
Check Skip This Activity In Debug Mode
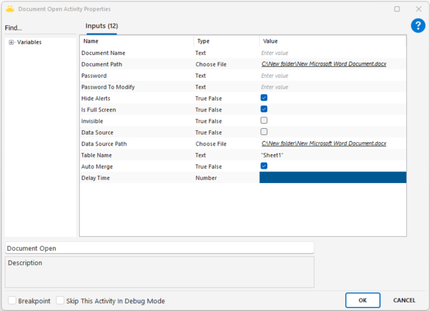click(x=60, y=301)
